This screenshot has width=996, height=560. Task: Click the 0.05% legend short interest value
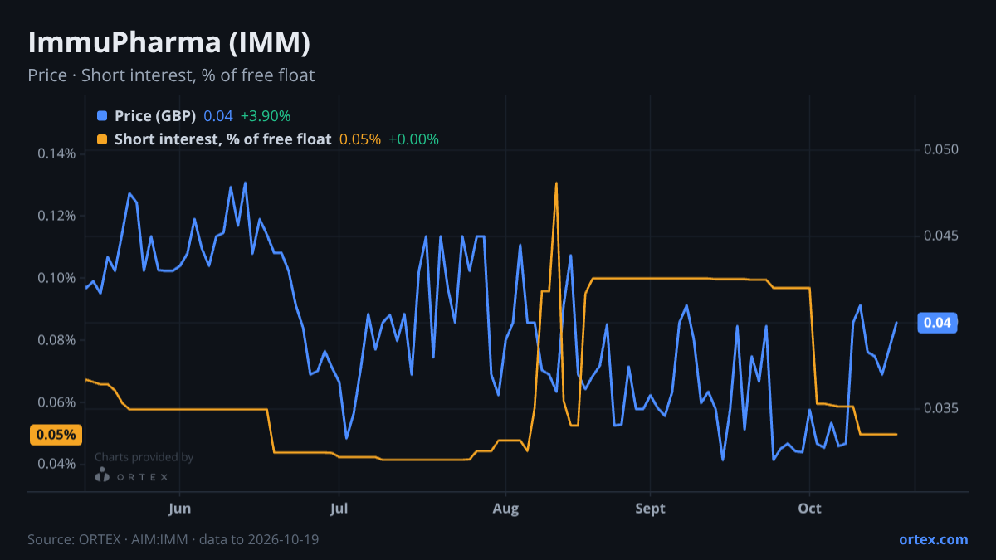[360, 139]
